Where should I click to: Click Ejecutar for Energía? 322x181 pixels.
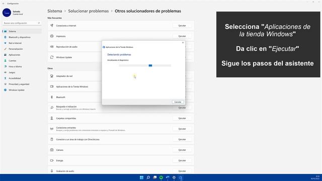[182, 160]
